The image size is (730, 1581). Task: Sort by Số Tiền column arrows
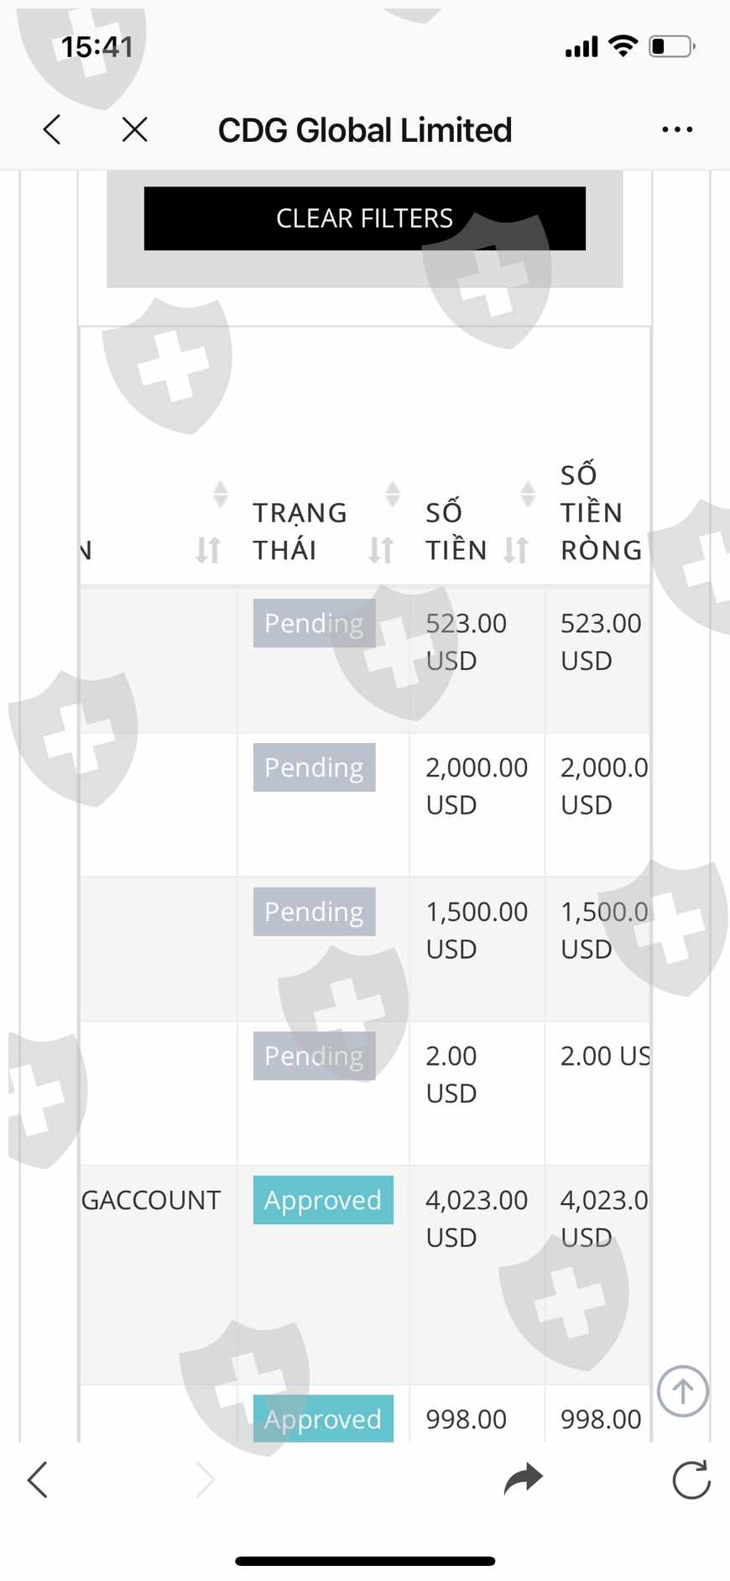coord(516,550)
